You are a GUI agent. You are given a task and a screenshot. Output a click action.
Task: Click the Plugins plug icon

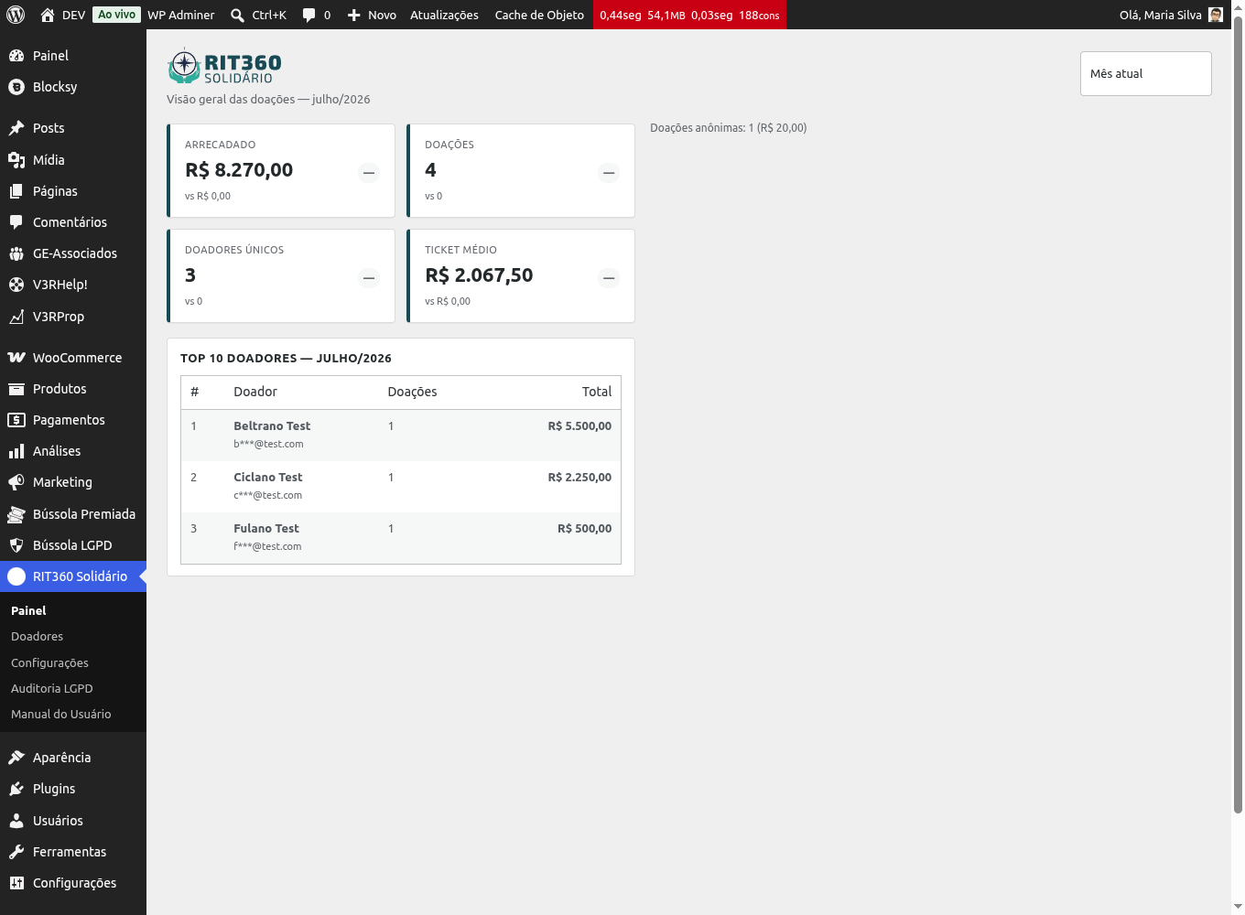point(16,789)
